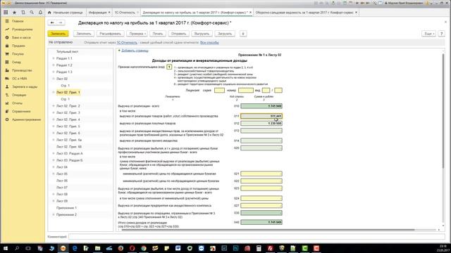The image size is (451, 253).
Task: Switch to Информация tab
Action: pyautogui.click(x=97, y=13)
